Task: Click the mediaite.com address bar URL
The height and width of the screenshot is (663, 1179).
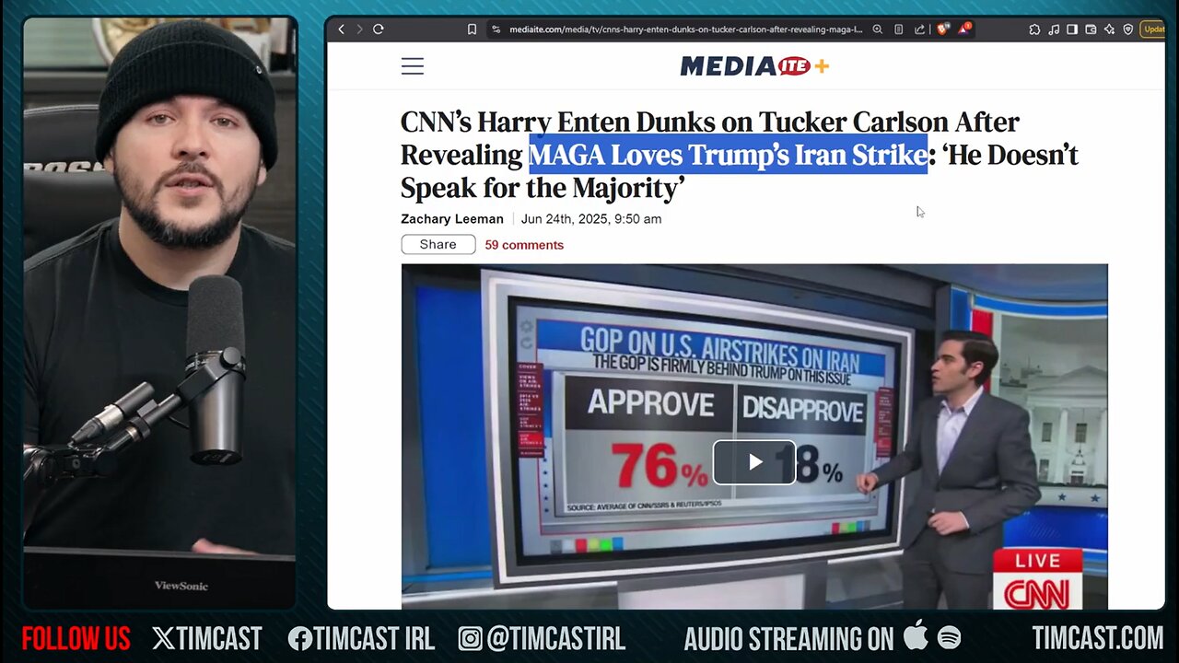Action: tap(684, 29)
